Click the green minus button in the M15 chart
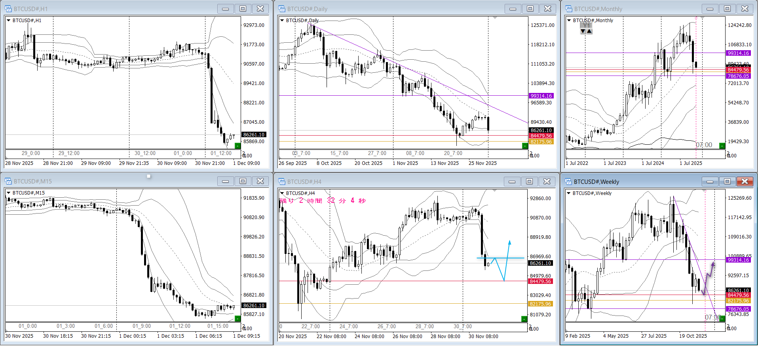This screenshot has height=346, width=758. pyautogui.click(x=237, y=318)
